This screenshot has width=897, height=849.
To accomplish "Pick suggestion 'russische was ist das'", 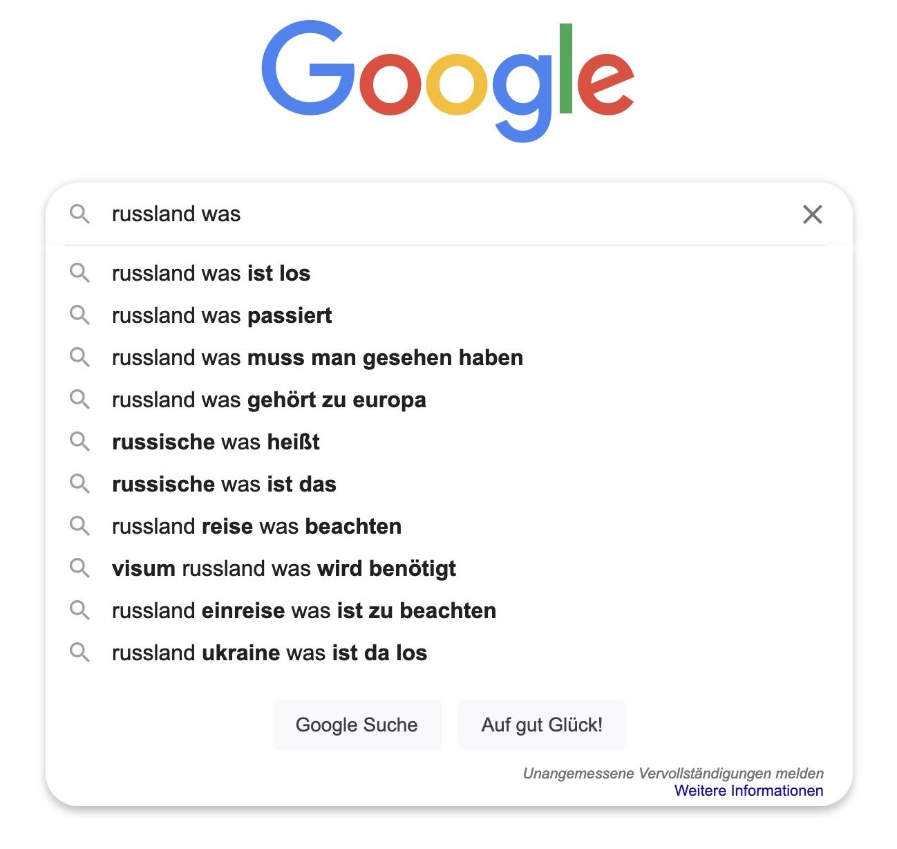I will coord(224,484).
